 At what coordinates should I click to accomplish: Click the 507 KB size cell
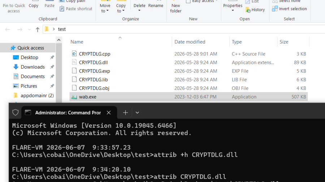coord(299,97)
